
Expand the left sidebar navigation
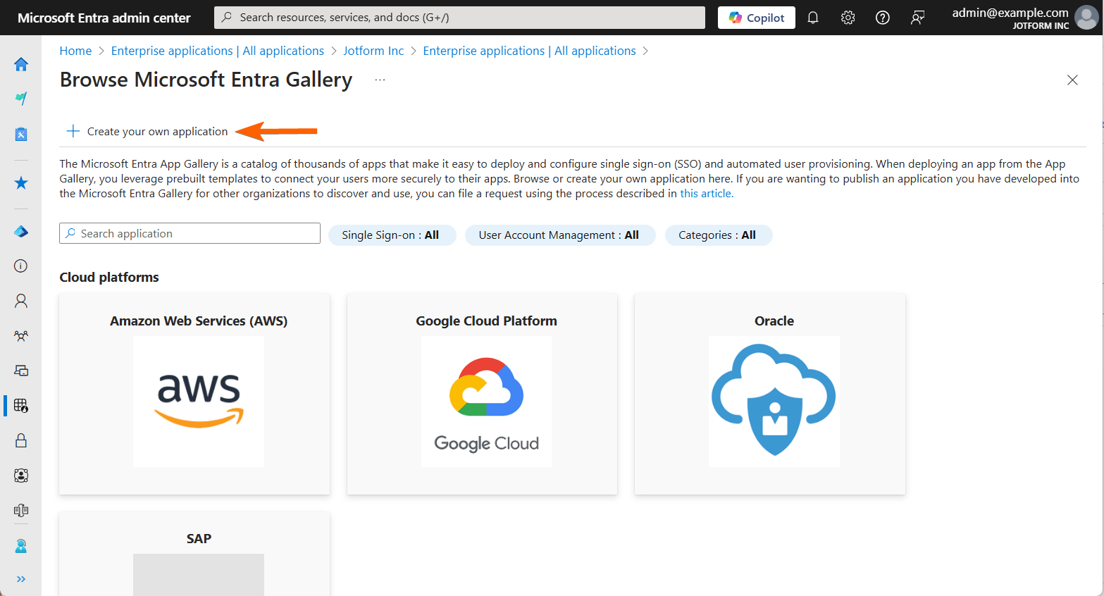21,579
